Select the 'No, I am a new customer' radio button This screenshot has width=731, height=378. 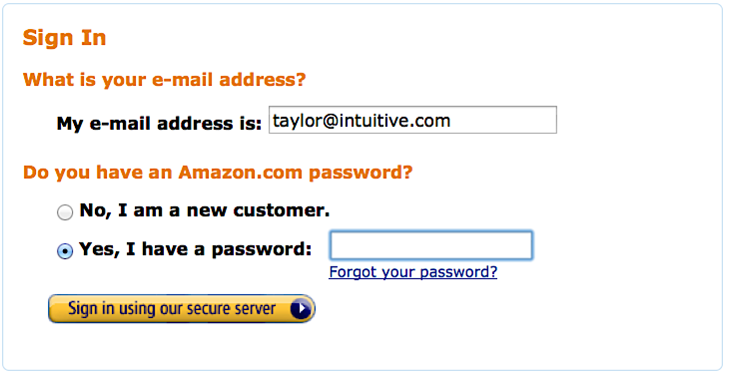pyautogui.click(x=65, y=212)
